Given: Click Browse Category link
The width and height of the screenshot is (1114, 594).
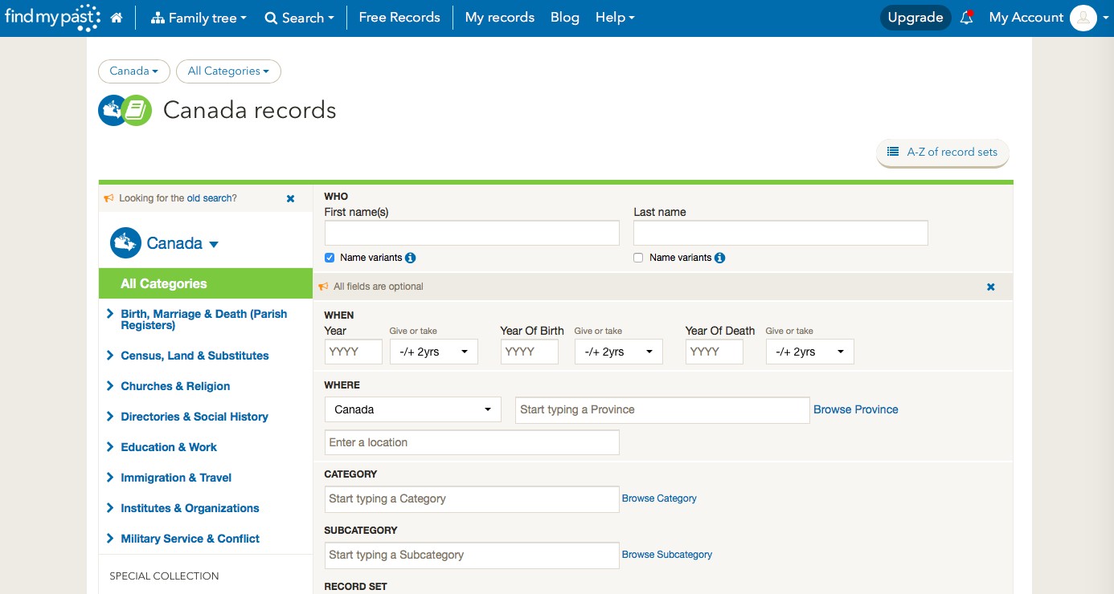Looking at the screenshot, I should [x=659, y=498].
